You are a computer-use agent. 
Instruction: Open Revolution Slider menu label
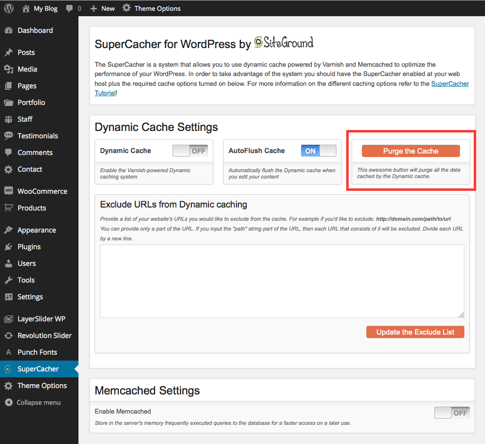click(45, 336)
